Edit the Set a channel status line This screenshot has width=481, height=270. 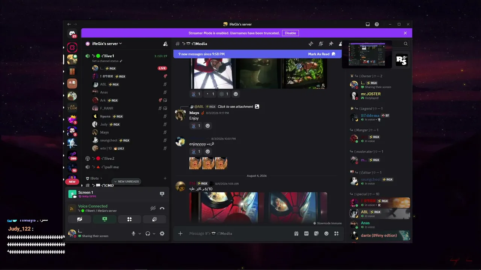point(107,61)
